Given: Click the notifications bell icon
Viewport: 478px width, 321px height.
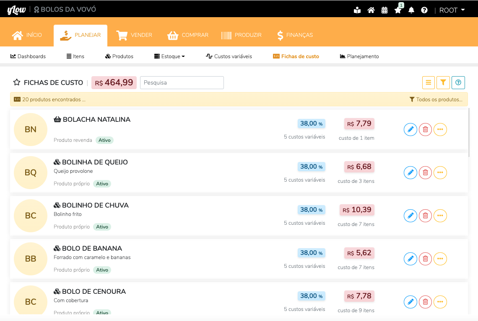Looking at the screenshot, I should pyautogui.click(x=411, y=10).
